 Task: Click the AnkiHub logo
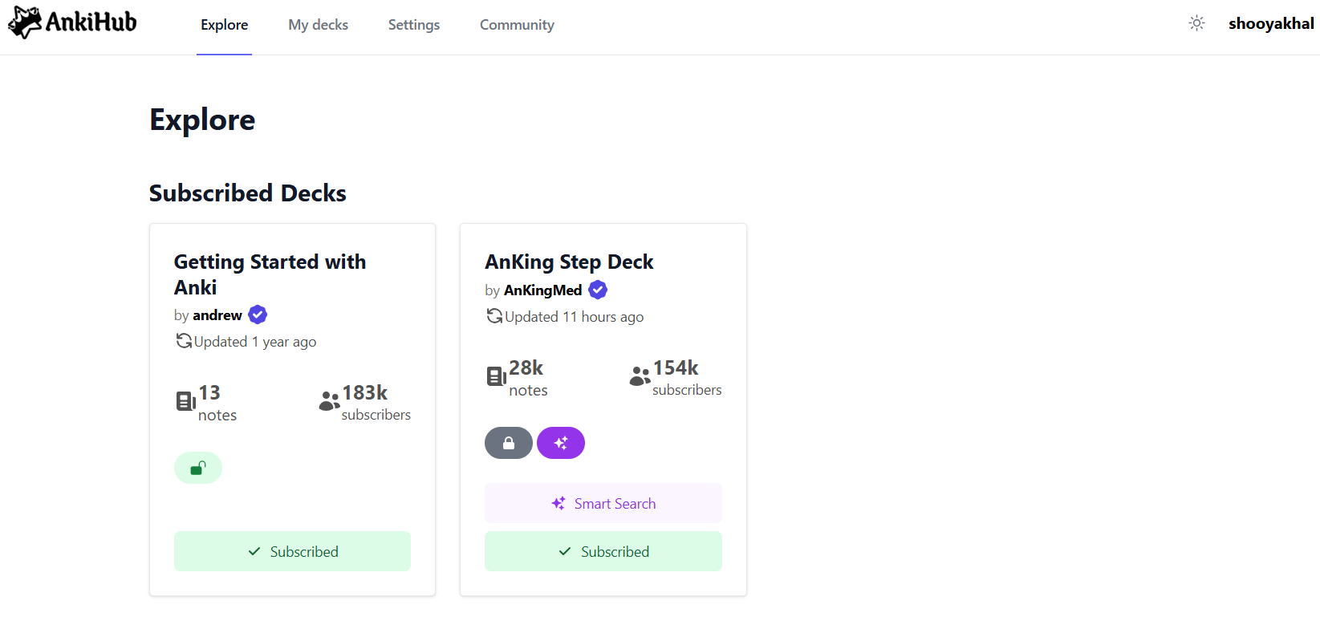click(72, 22)
